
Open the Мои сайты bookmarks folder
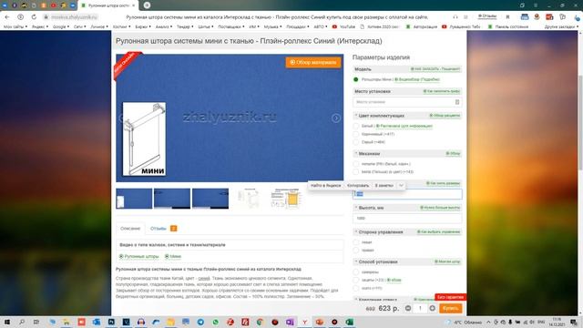click(15, 26)
